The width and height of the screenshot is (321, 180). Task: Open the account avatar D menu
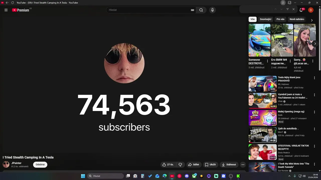tap(311, 10)
